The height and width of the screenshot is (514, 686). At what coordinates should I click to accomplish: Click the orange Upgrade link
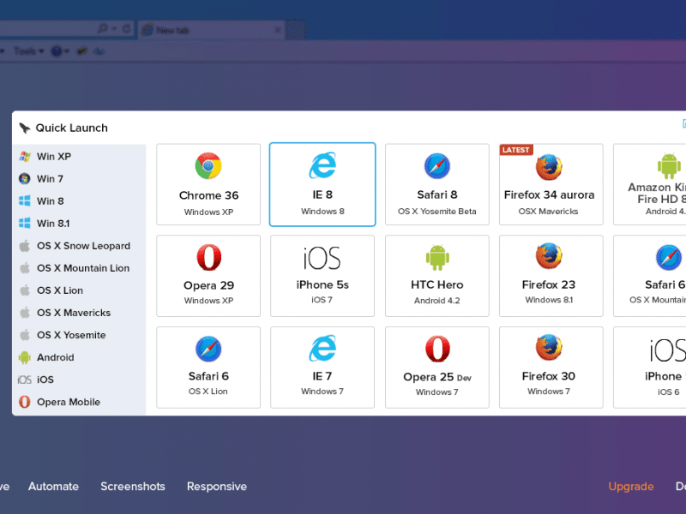(x=631, y=487)
